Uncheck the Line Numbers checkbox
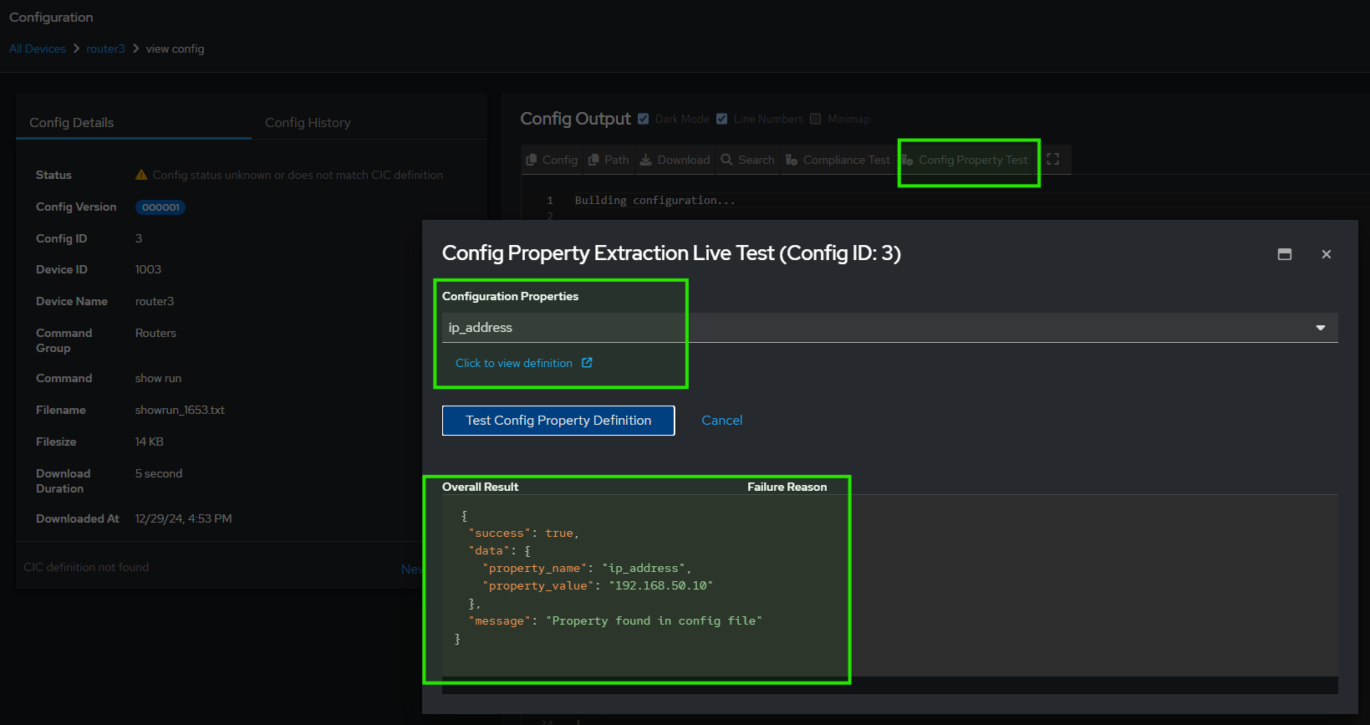Image resolution: width=1370 pixels, height=725 pixels. coord(722,119)
